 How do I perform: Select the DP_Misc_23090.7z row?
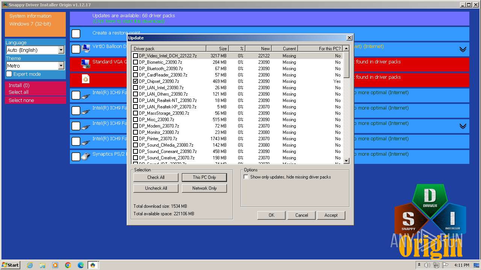click(x=237, y=120)
